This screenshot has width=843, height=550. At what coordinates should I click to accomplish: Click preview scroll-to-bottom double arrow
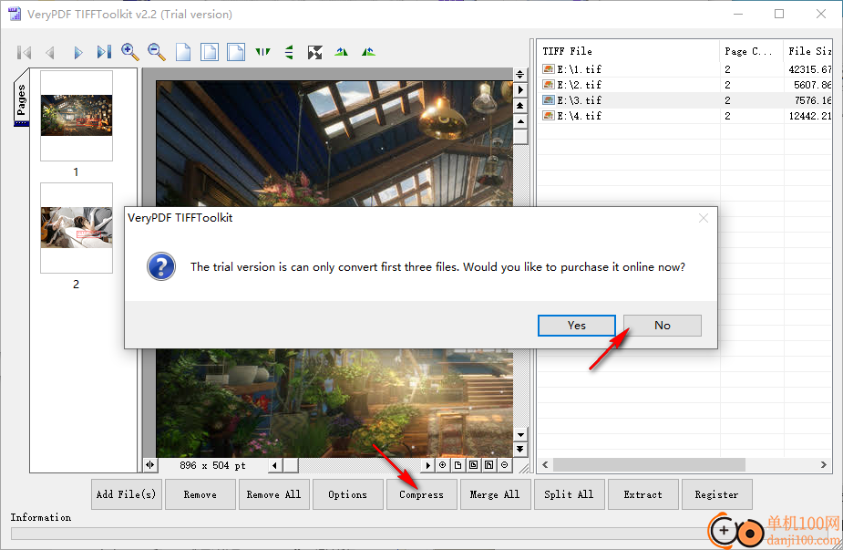(519, 450)
